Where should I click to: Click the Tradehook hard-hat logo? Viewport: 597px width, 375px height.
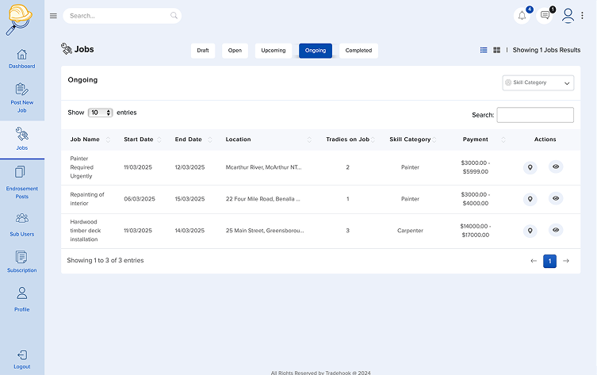[x=19, y=19]
